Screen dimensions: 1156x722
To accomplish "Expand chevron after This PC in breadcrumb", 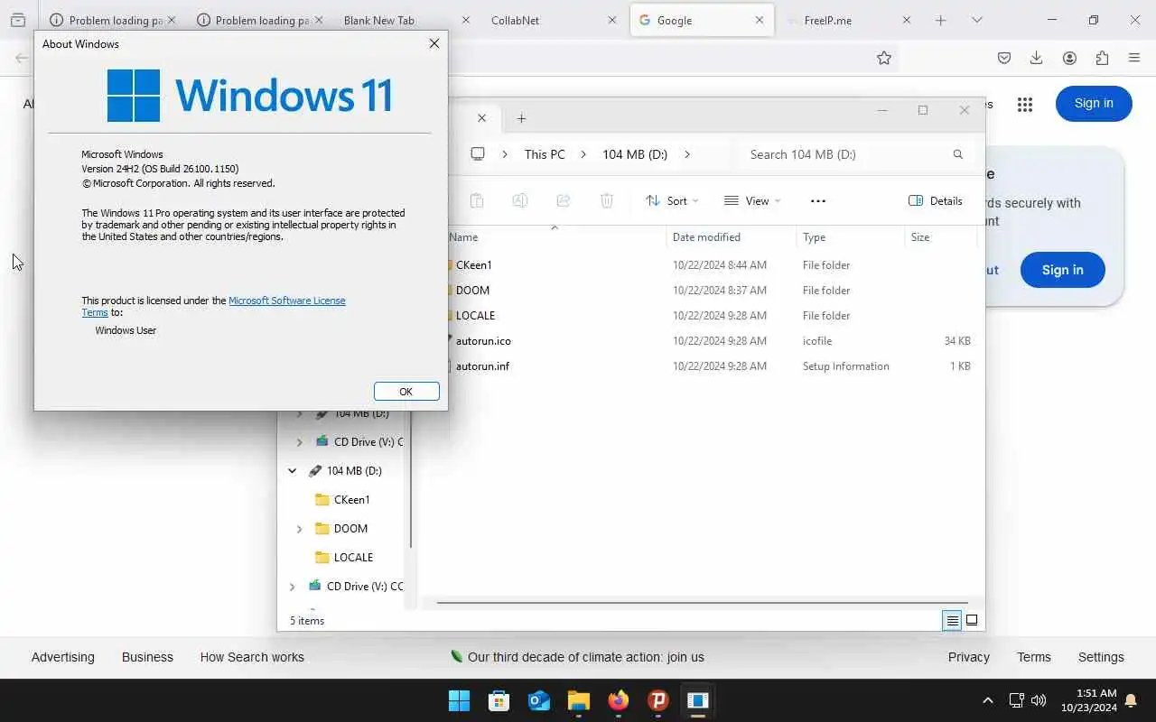I will [x=583, y=154].
